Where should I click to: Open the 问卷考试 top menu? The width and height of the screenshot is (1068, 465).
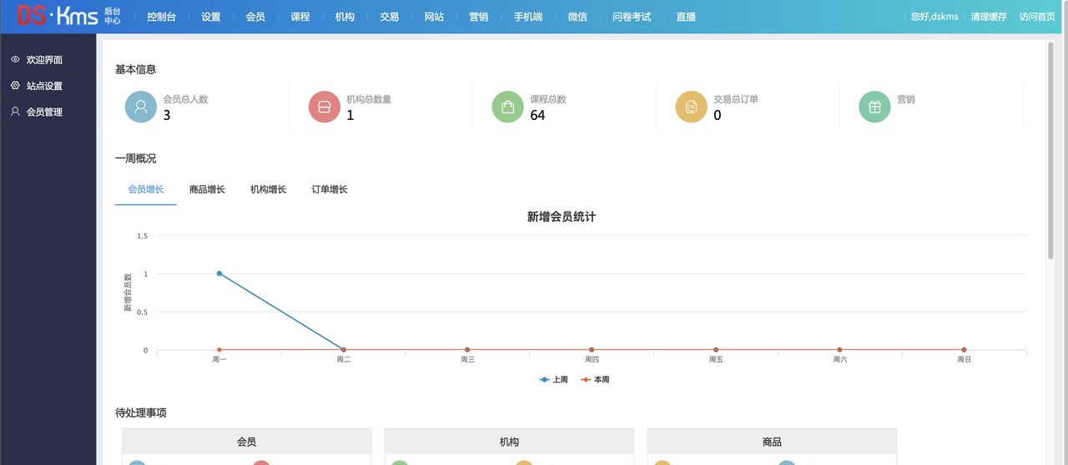click(632, 17)
